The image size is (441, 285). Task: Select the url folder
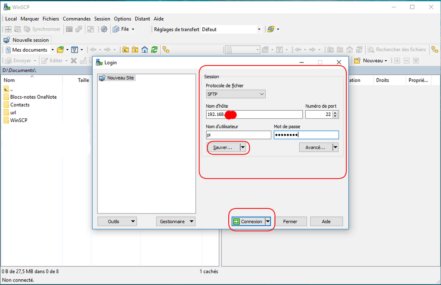[x=10, y=112]
